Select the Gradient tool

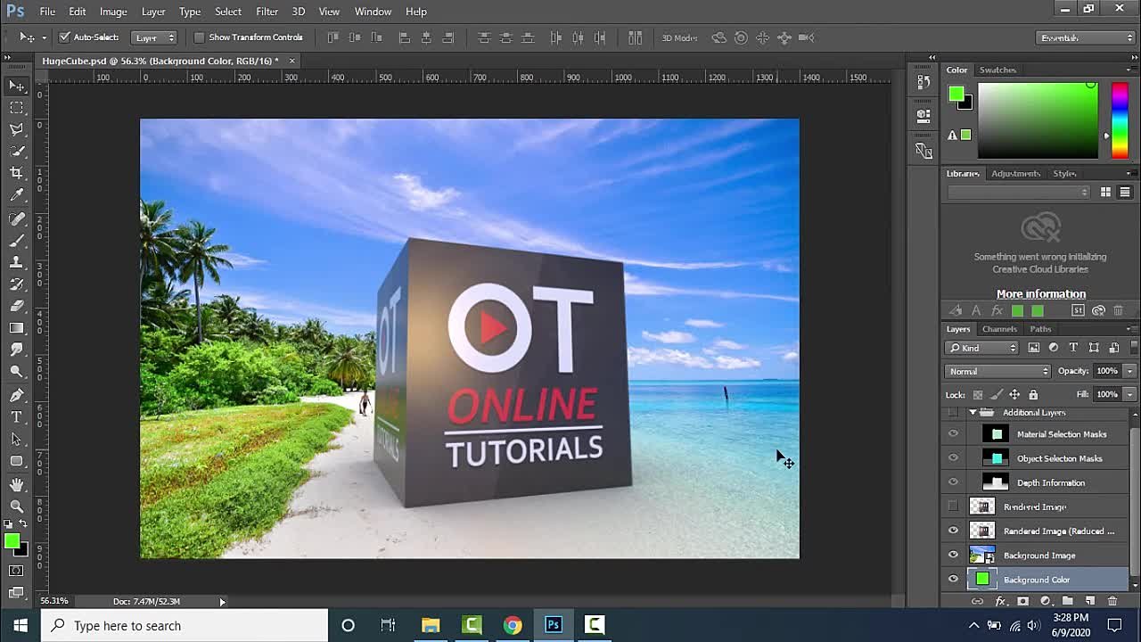click(17, 328)
